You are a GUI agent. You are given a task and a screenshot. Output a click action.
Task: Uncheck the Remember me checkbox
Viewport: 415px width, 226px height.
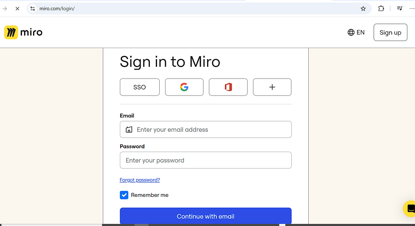click(x=124, y=195)
